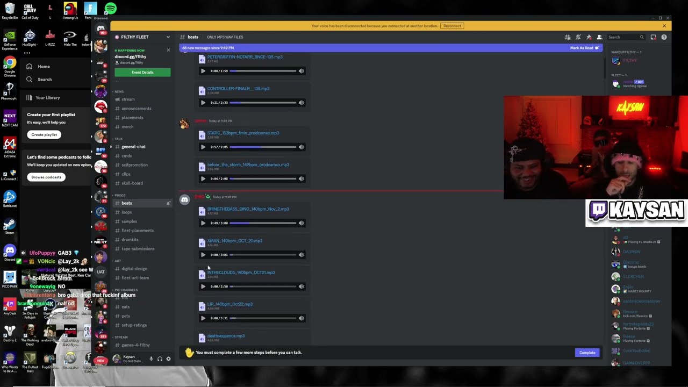Click invite icon on beats channel
The image size is (688, 387).
(168, 203)
